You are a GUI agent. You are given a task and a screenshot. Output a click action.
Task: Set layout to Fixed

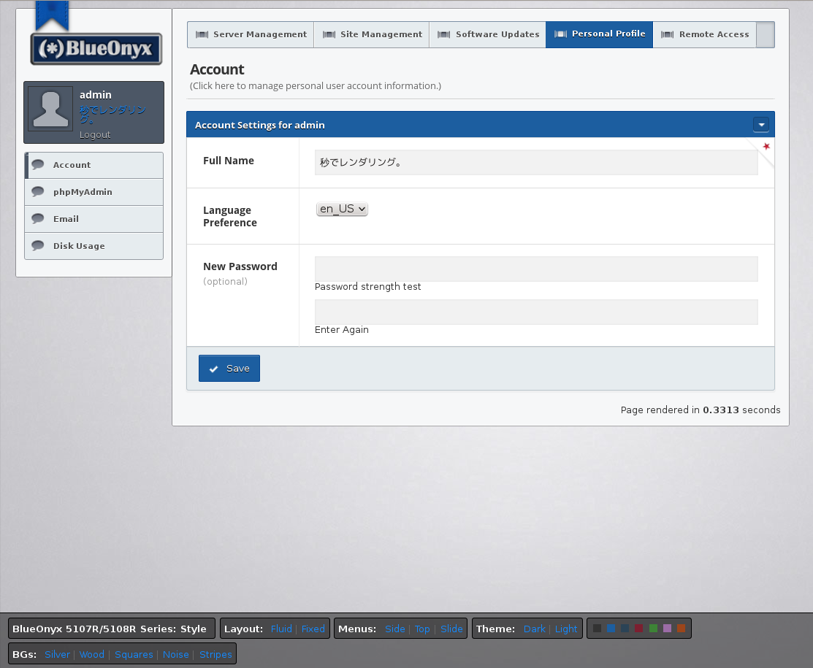313,629
